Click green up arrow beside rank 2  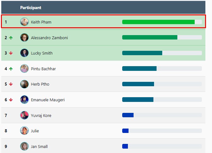[11, 38]
